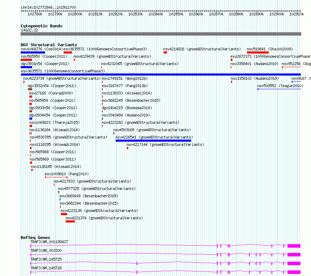Open esv3682244 (Besenbacher2015) label
Viewport: 311px width, 276px height.
tap(89, 203)
